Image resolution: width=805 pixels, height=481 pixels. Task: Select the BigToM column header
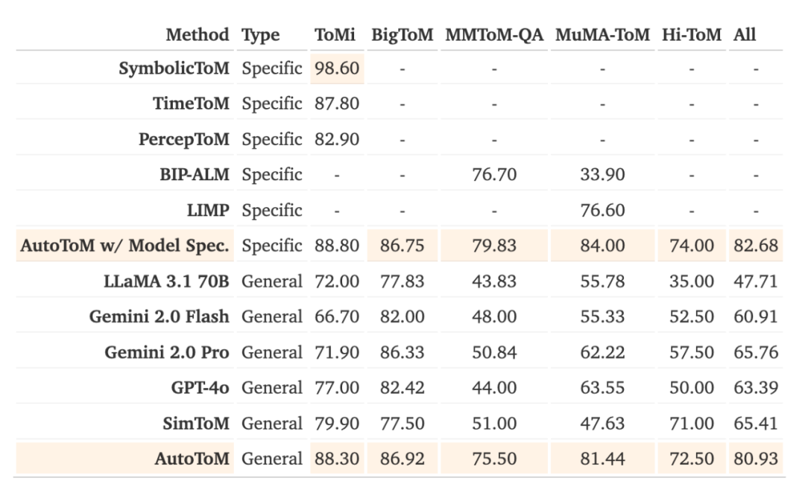[x=402, y=34]
